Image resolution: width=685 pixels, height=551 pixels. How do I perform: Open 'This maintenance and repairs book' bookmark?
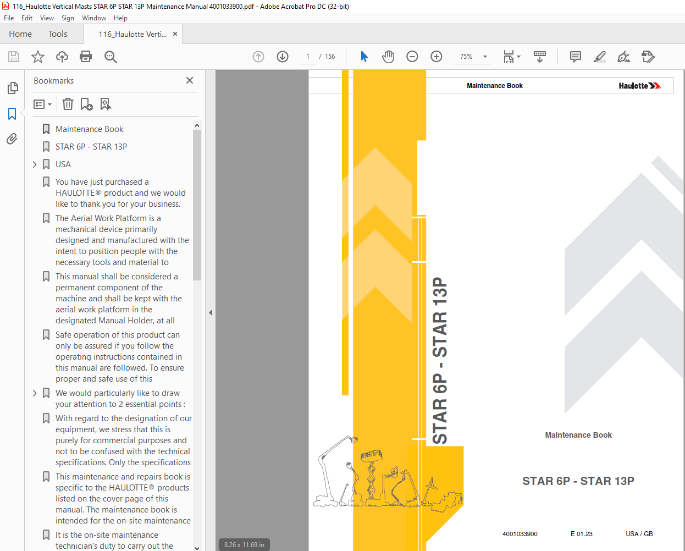pyautogui.click(x=123, y=499)
